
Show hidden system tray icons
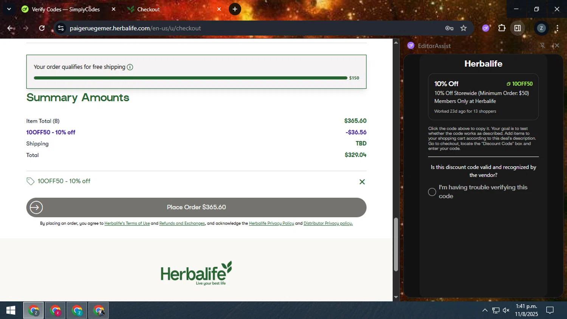(x=485, y=310)
